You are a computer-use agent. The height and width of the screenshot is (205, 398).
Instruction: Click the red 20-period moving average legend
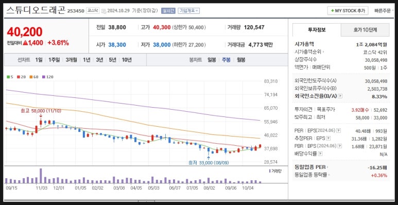pyautogui.click(x=21, y=77)
